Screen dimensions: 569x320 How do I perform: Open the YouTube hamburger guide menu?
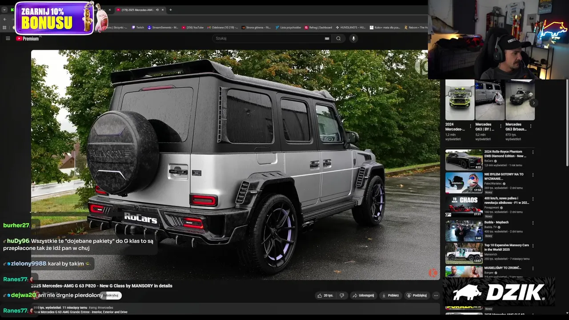point(8,38)
